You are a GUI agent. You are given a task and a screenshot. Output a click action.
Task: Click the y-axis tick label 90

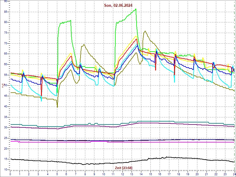5,1
